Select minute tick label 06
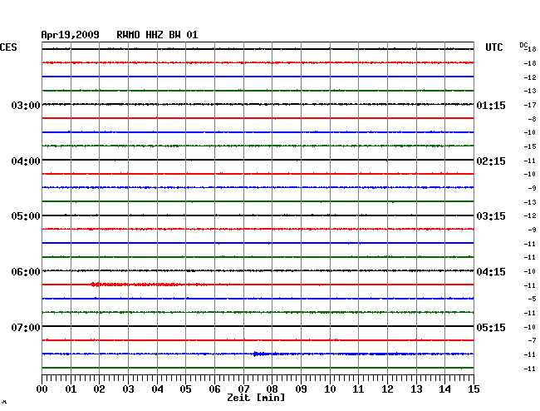Viewport: 540px width, 411px height. click(214, 389)
